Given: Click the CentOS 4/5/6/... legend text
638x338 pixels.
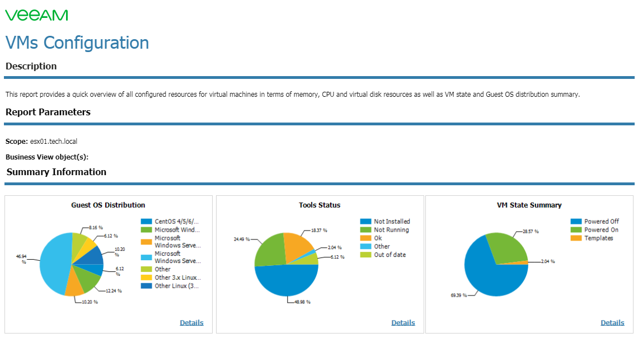Looking at the screenshot, I should [177, 222].
